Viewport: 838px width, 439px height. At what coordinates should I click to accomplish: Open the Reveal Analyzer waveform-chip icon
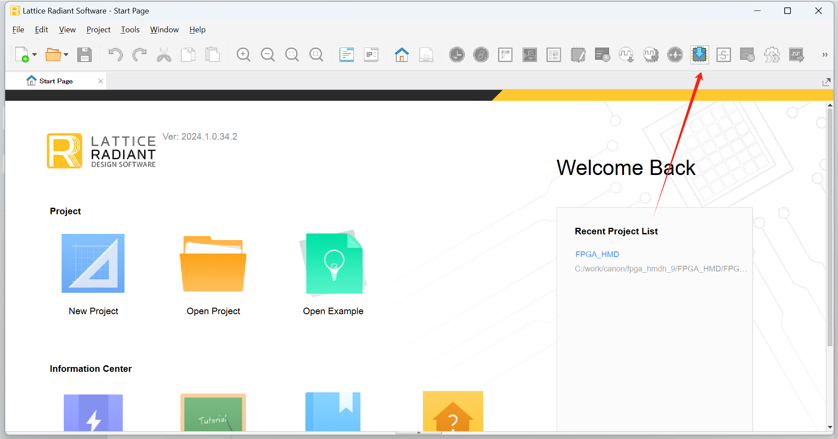click(x=651, y=55)
